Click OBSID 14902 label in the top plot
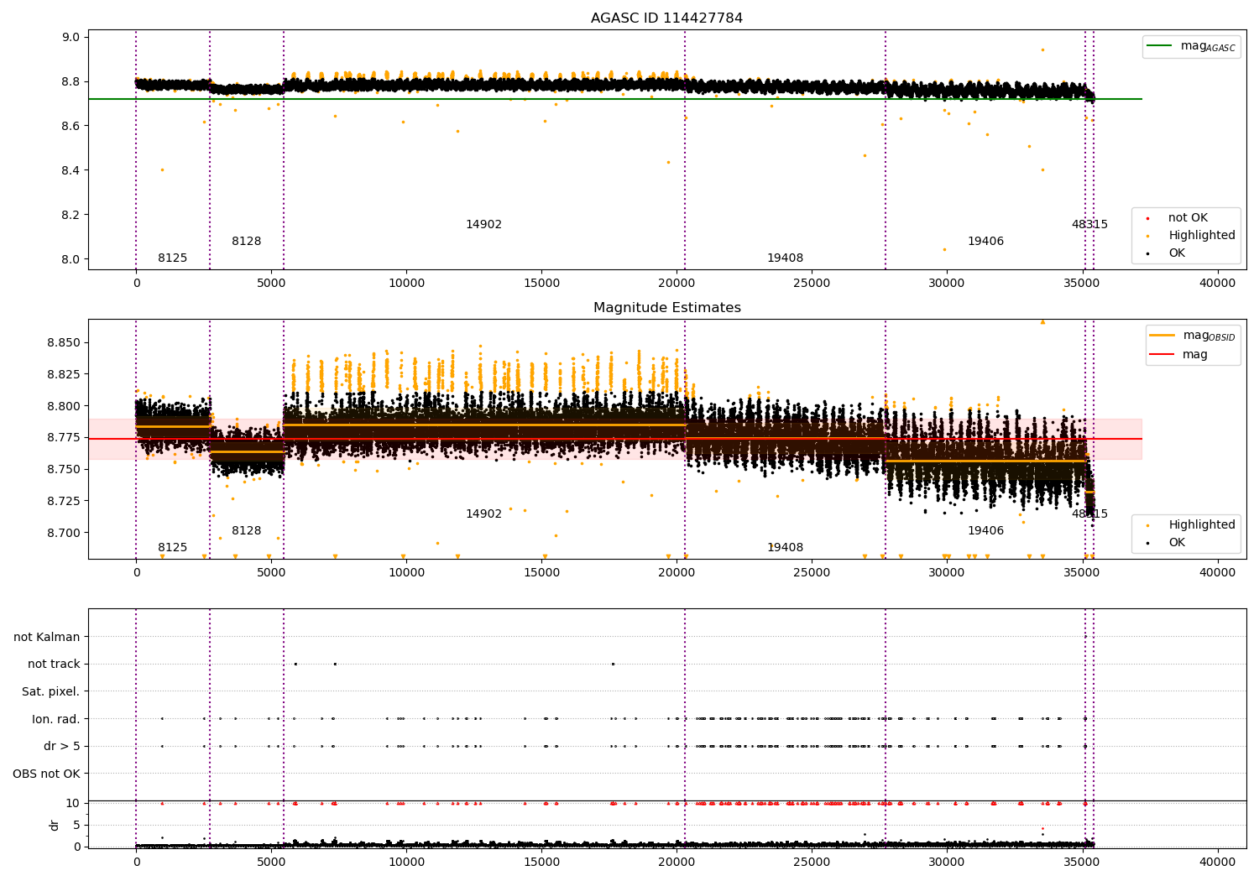Viewport: 1259px width, 881px height. [483, 225]
